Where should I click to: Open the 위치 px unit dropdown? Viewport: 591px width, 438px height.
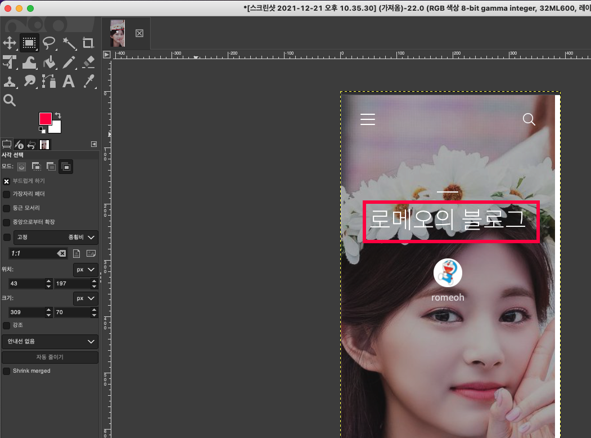click(x=85, y=270)
